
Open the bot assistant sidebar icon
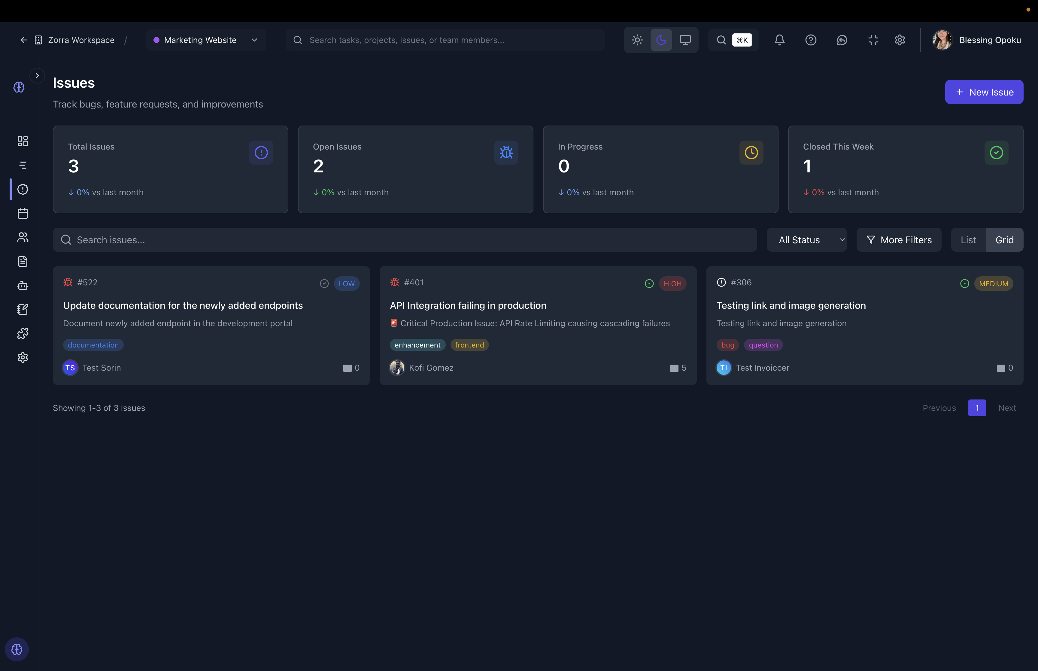[23, 285]
